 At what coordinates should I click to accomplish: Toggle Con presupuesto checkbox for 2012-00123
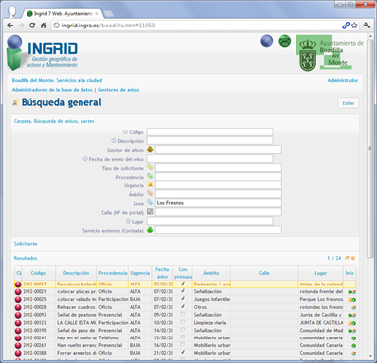point(183,322)
